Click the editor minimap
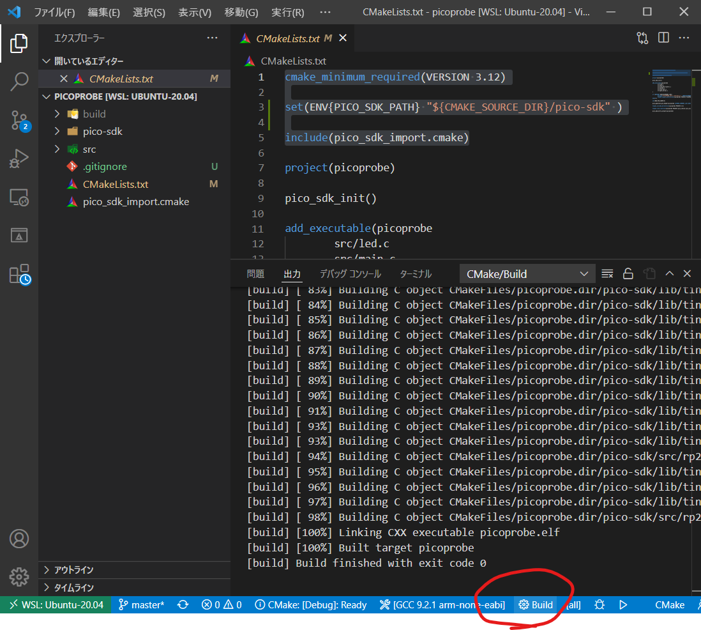Viewport: 701px width, 630px height. point(672,91)
